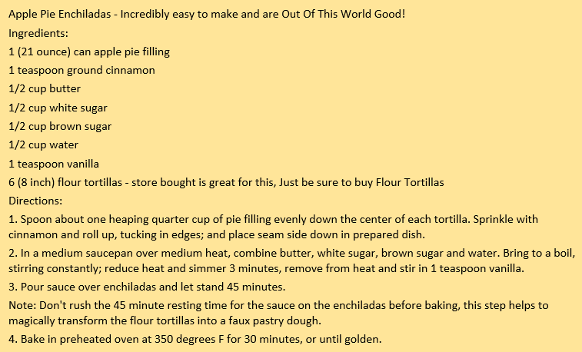Click the "6 (8 inch) flour tortillas" line
Image resolution: width=582 pixels, height=352 pixels.
point(226,182)
